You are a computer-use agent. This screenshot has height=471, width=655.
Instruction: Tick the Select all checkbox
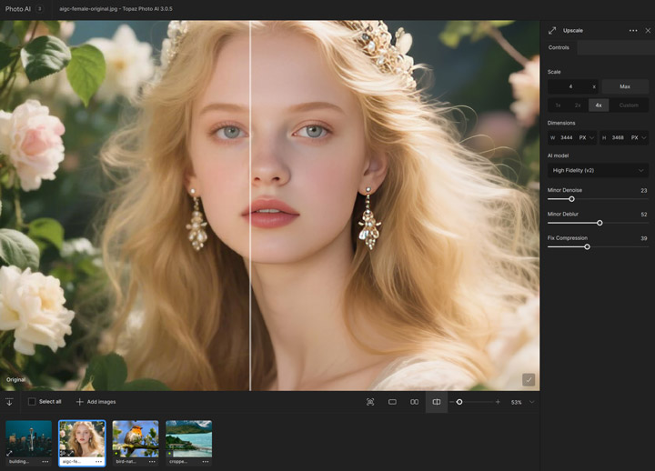pos(32,402)
